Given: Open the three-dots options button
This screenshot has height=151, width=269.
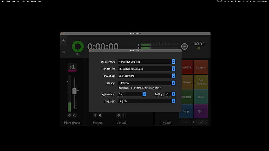Looking at the screenshot, I should click(185, 46).
